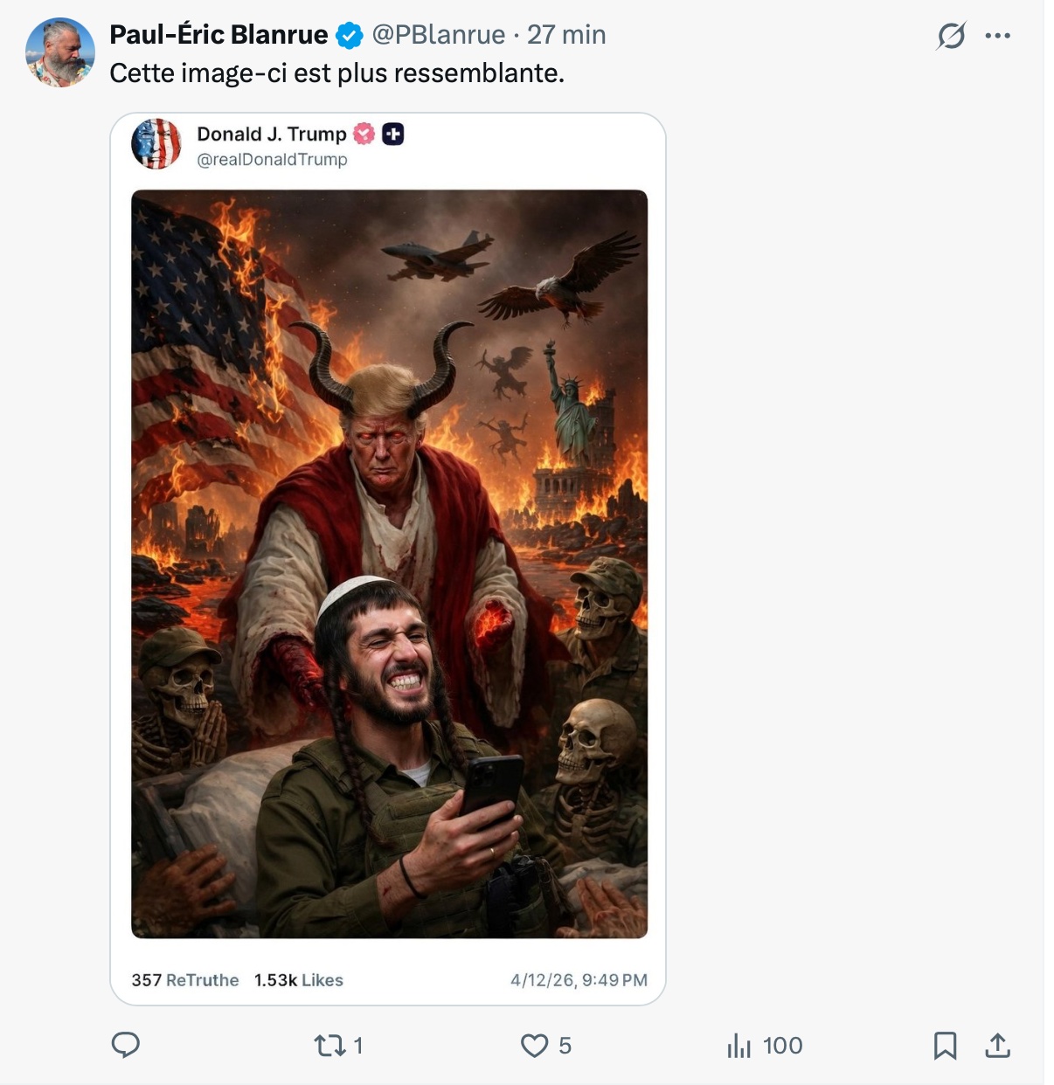Screen dimensions: 1054x1085
Task: Click the 357 ReTruthe count
Action: pos(184,980)
